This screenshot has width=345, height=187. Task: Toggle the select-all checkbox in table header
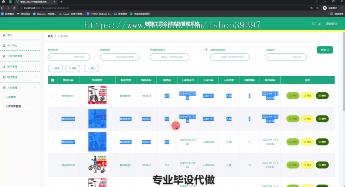coord(53,80)
